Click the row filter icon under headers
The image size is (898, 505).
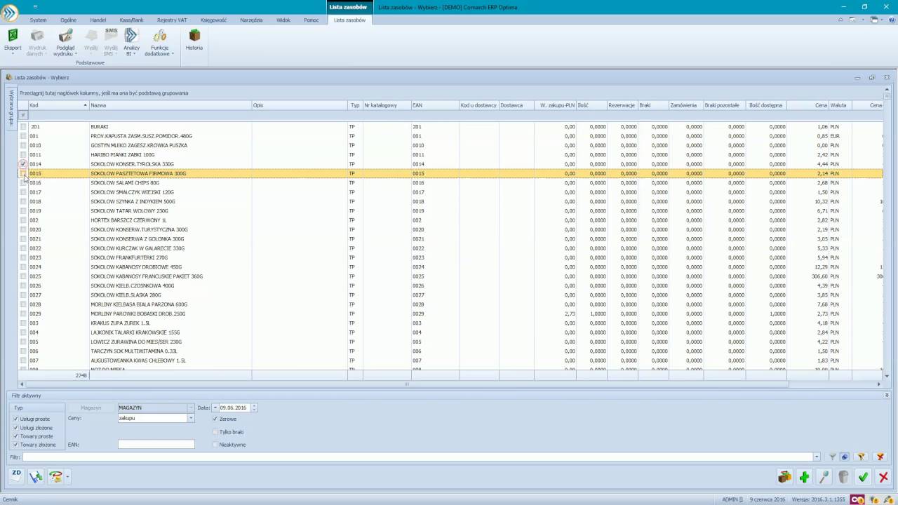[23, 115]
